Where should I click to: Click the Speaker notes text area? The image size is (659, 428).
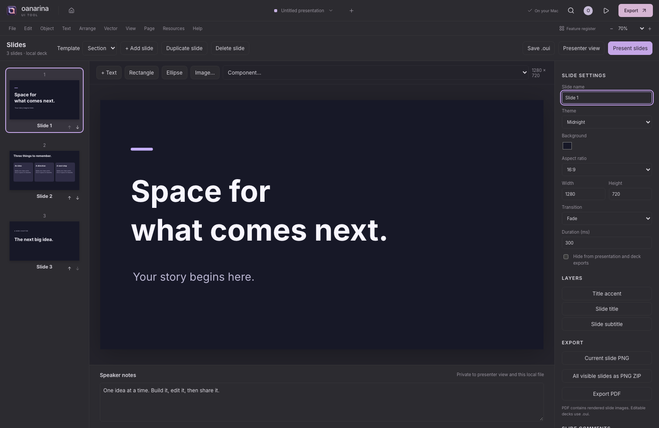tap(322, 402)
